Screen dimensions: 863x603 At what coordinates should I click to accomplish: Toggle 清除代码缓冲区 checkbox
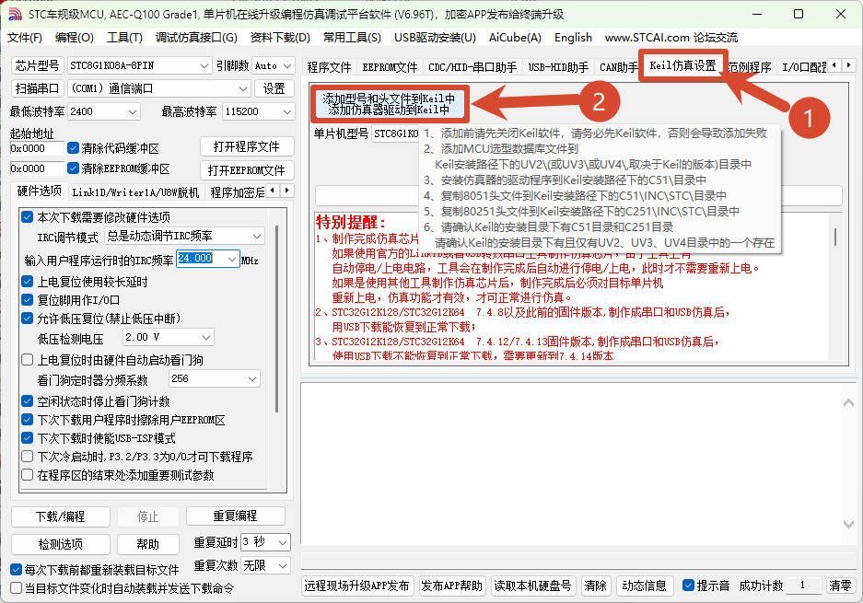(x=73, y=148)
